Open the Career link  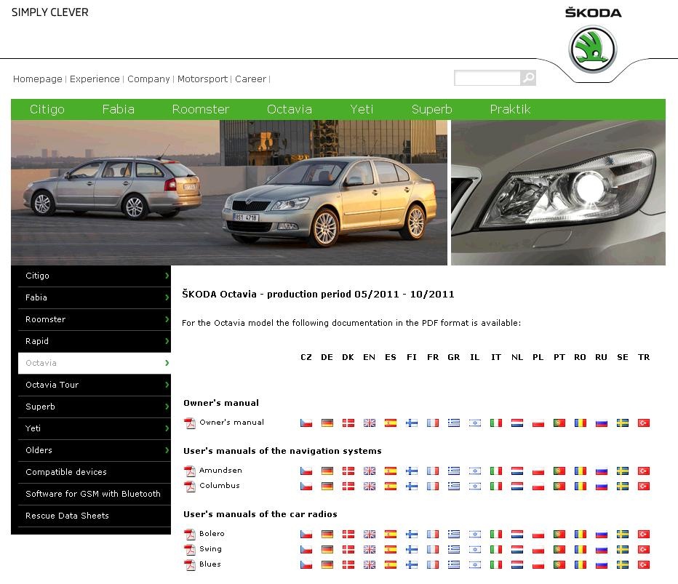[x=250, y=79]
